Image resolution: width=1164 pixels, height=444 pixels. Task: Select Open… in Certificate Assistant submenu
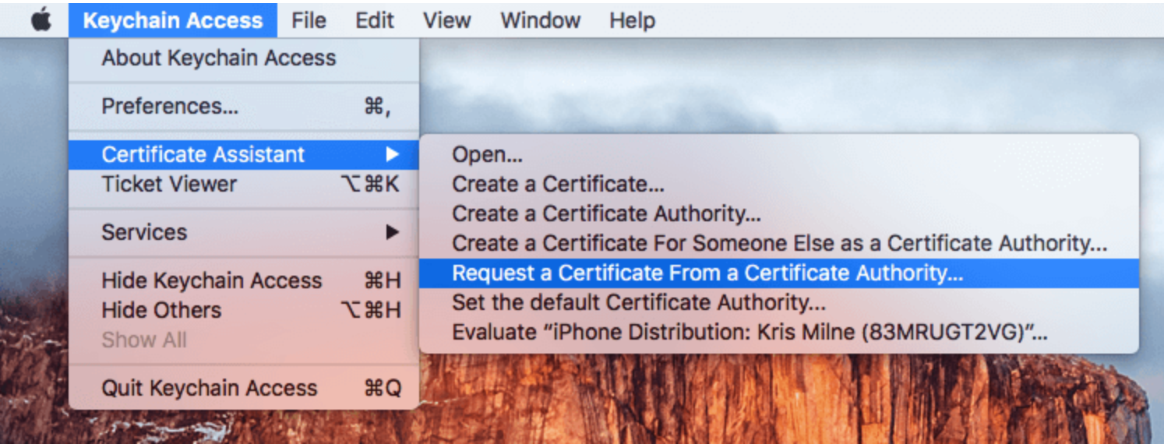point(779,155)
